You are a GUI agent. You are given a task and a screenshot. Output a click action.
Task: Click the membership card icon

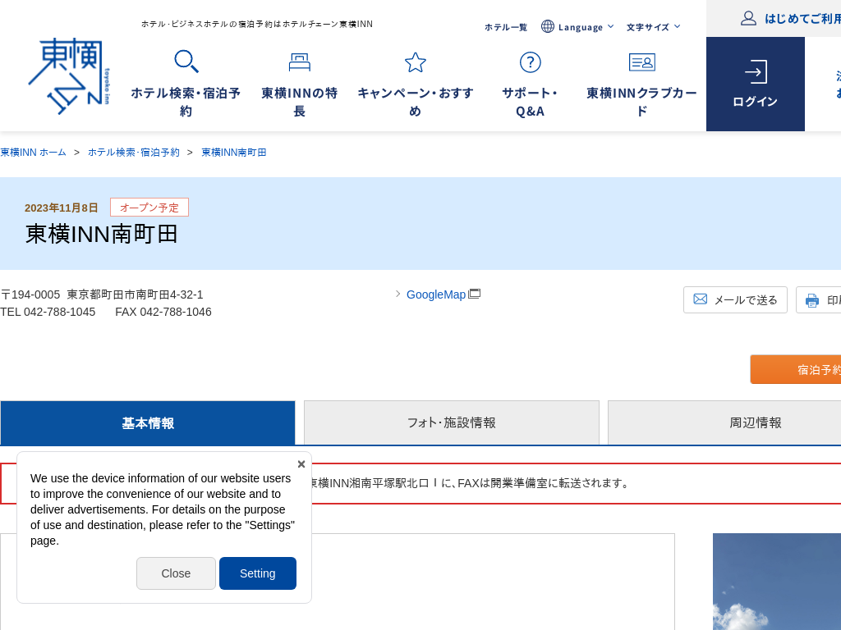[641, 62]
